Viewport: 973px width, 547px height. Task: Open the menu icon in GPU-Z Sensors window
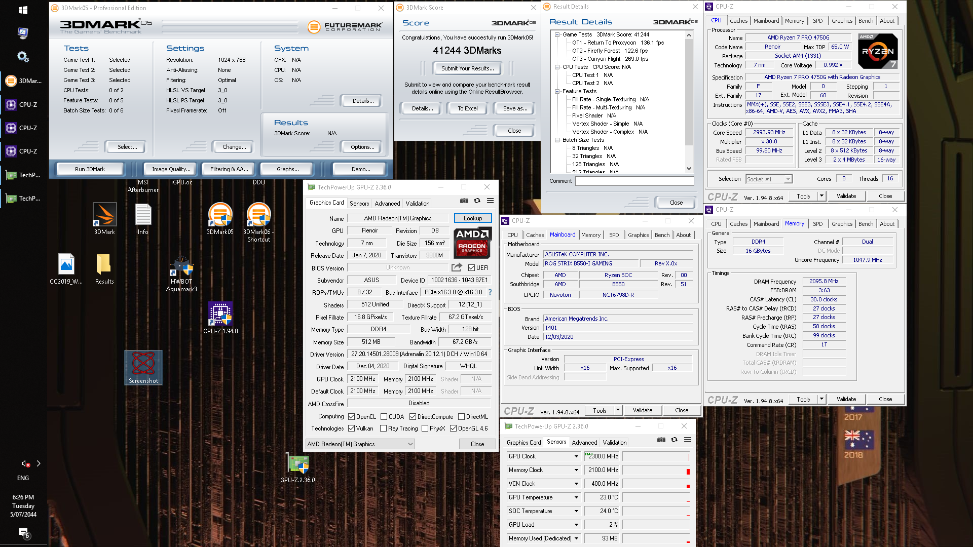[x=687, y=440]
